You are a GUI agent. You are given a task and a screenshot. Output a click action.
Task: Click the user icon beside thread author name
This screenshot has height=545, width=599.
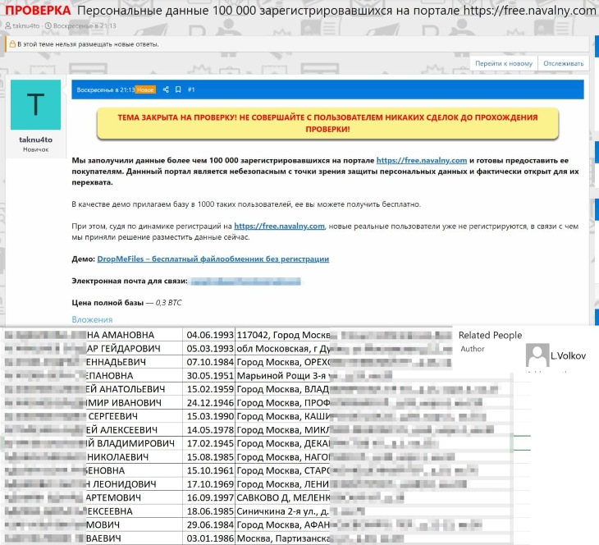[8, 26]
